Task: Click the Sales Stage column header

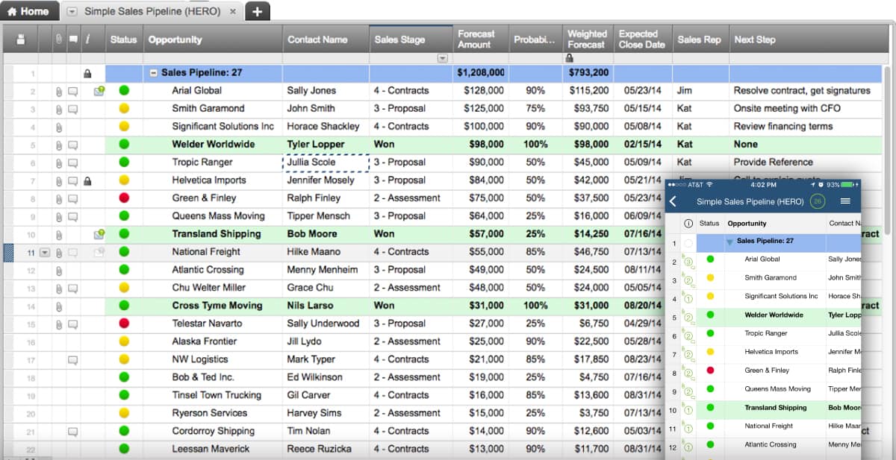Action: [411, 40]
